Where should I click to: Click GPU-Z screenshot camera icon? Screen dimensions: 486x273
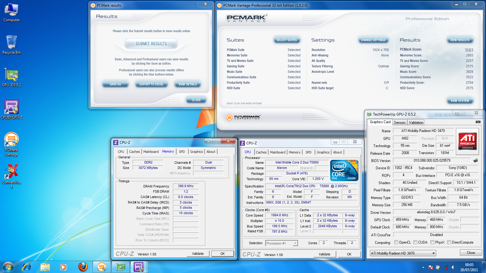pyautogui.click(x=478, y=122)
